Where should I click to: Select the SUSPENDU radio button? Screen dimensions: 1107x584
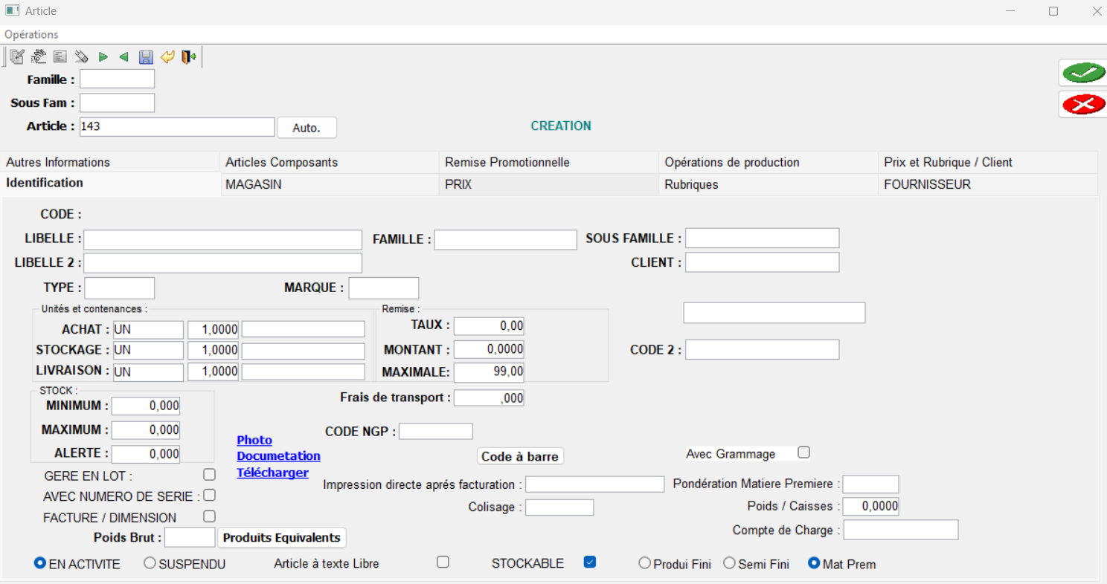point(150,563)
